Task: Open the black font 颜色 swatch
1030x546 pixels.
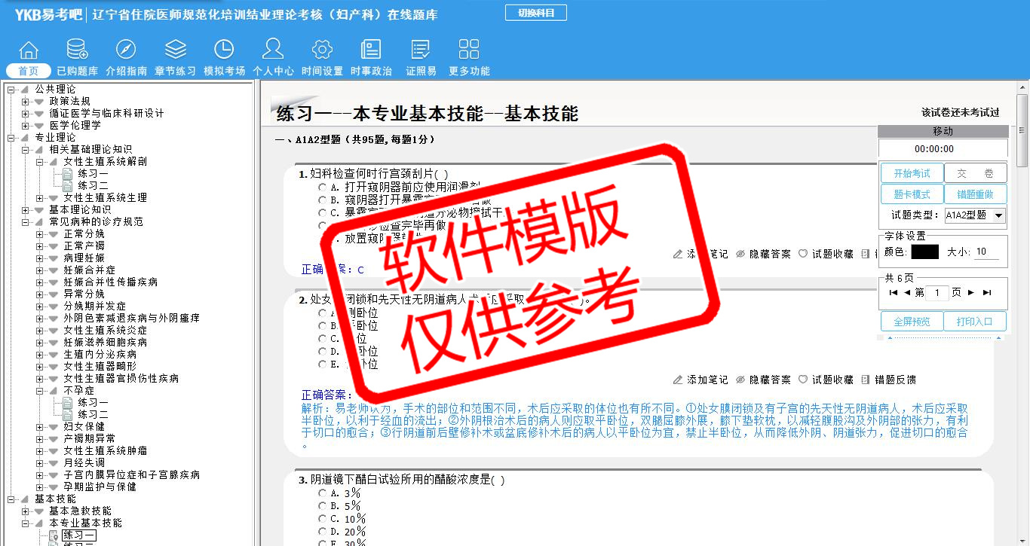Action: (924, 252)
